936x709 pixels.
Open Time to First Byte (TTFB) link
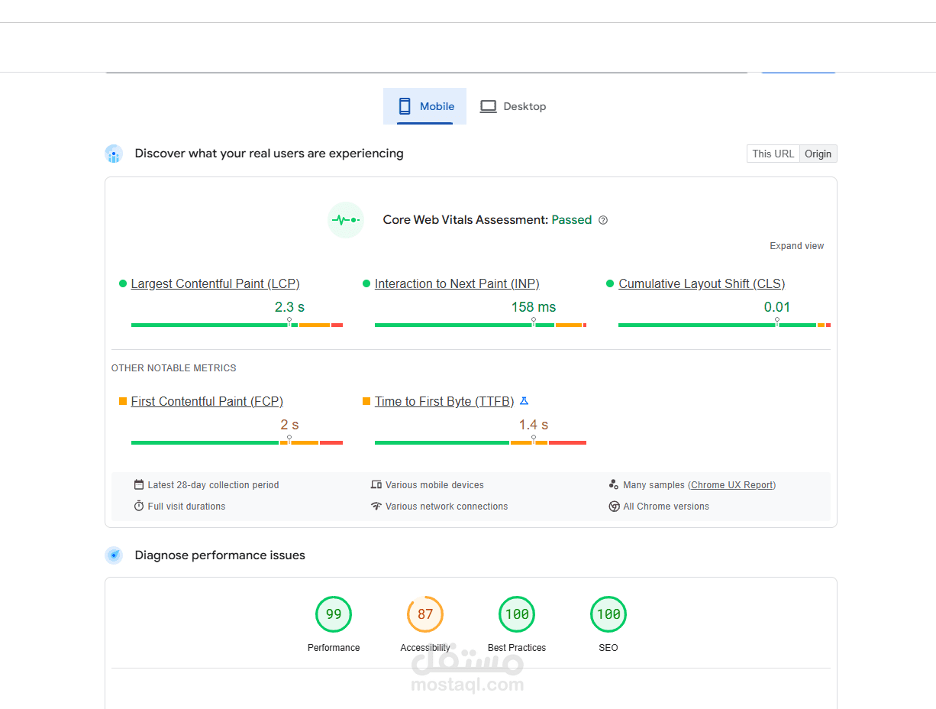(x=444, y=402)
